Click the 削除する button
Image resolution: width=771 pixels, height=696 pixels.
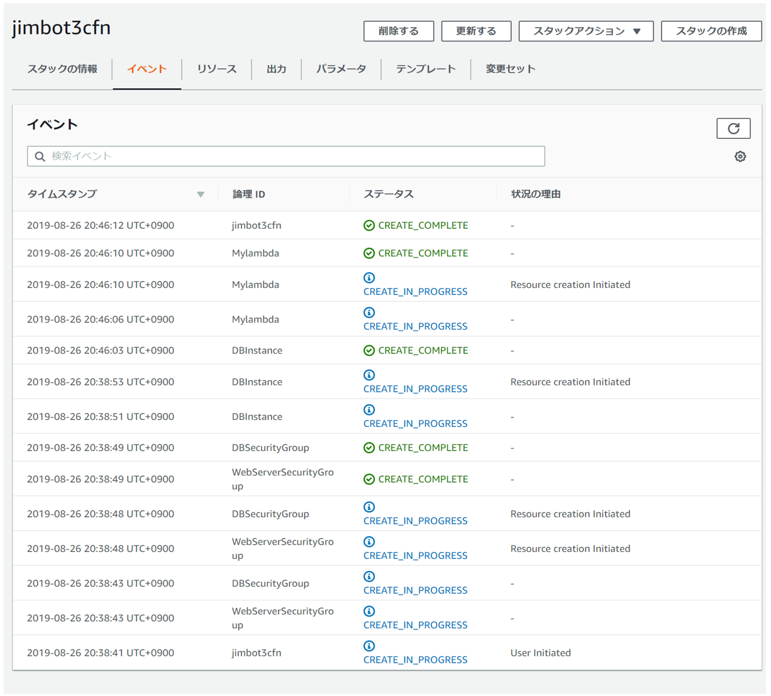click(x=399, y=31)
